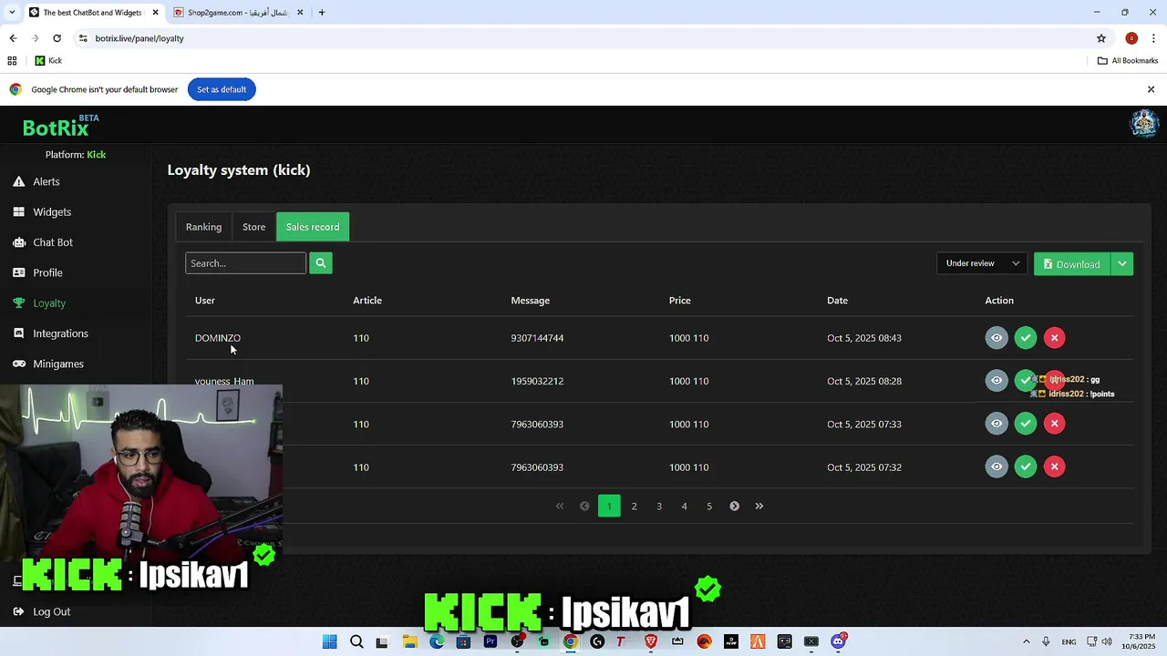Go back in browser history
The height and width of the screenshot is (656, 1167).
[x=13, y=38]
